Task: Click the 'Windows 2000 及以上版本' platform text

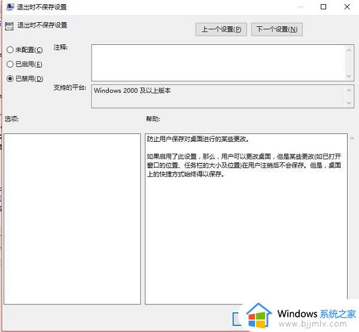Action: 132,90
